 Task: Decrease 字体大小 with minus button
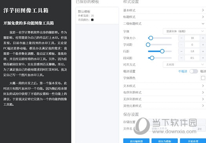(181, 38)
